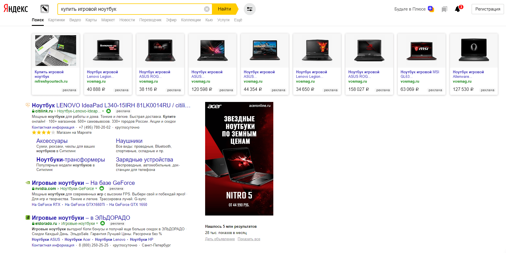The height and width of the screenshot is (253, 506).
Task: Clear the search query with the X icon
Action: click(207, 9)
